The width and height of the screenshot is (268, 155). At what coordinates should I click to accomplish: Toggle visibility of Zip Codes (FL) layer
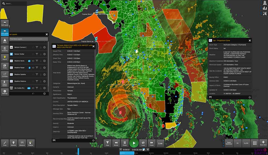[x=33, y=88]
